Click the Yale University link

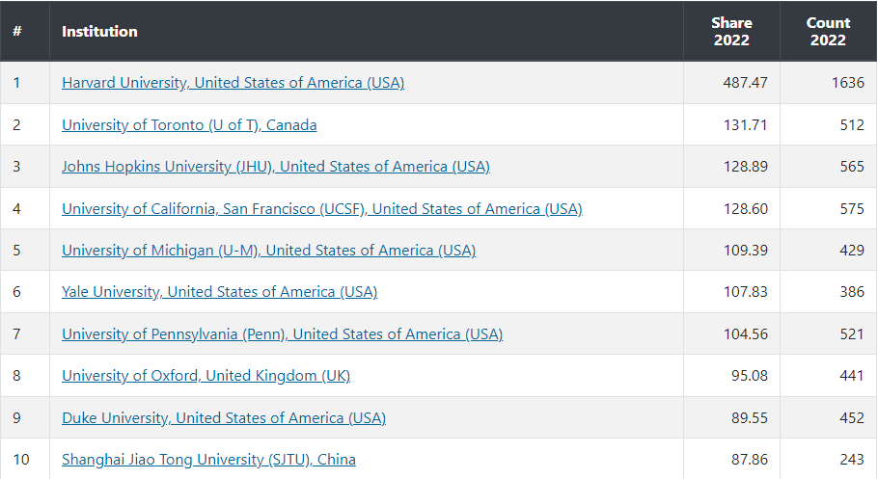219,292
